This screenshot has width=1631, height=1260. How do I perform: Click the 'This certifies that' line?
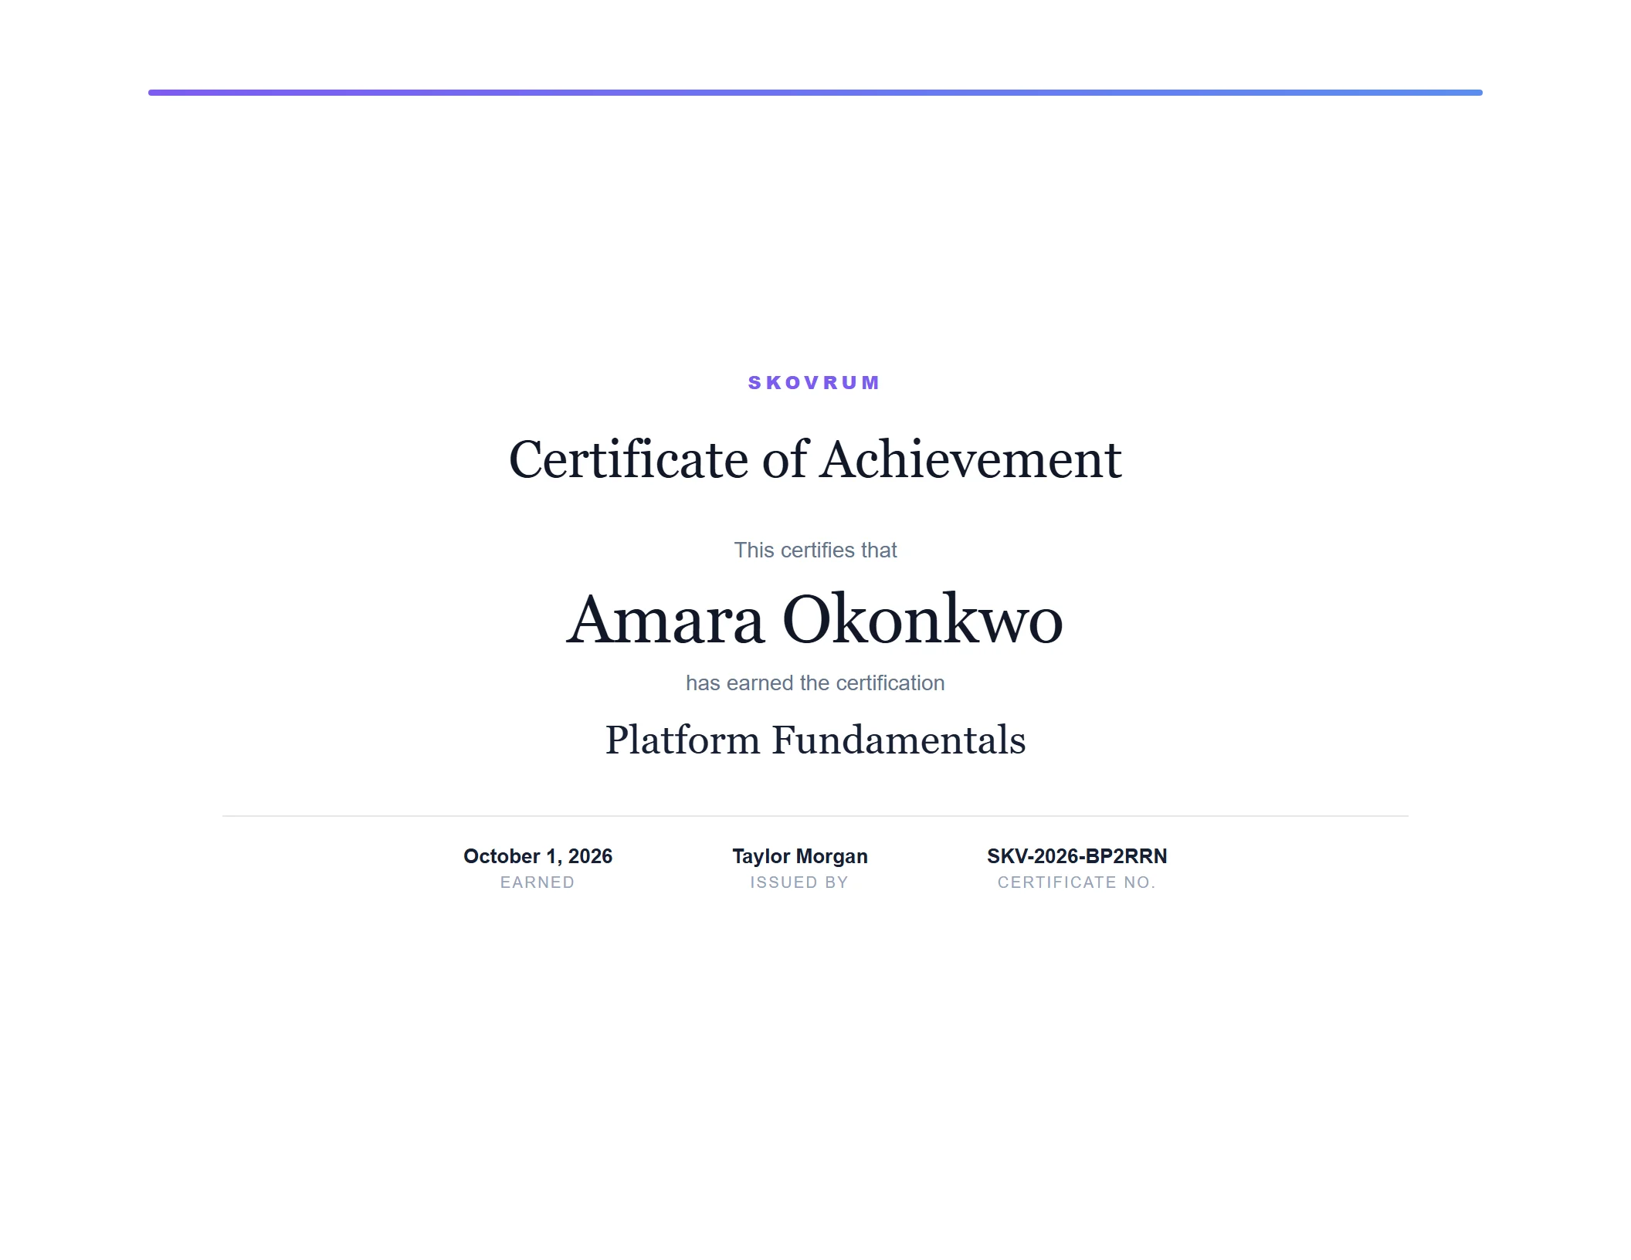click(x=815, y=550)
